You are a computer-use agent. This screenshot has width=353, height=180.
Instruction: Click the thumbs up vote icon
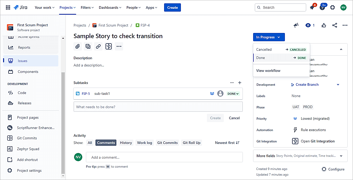click(324, 25)
